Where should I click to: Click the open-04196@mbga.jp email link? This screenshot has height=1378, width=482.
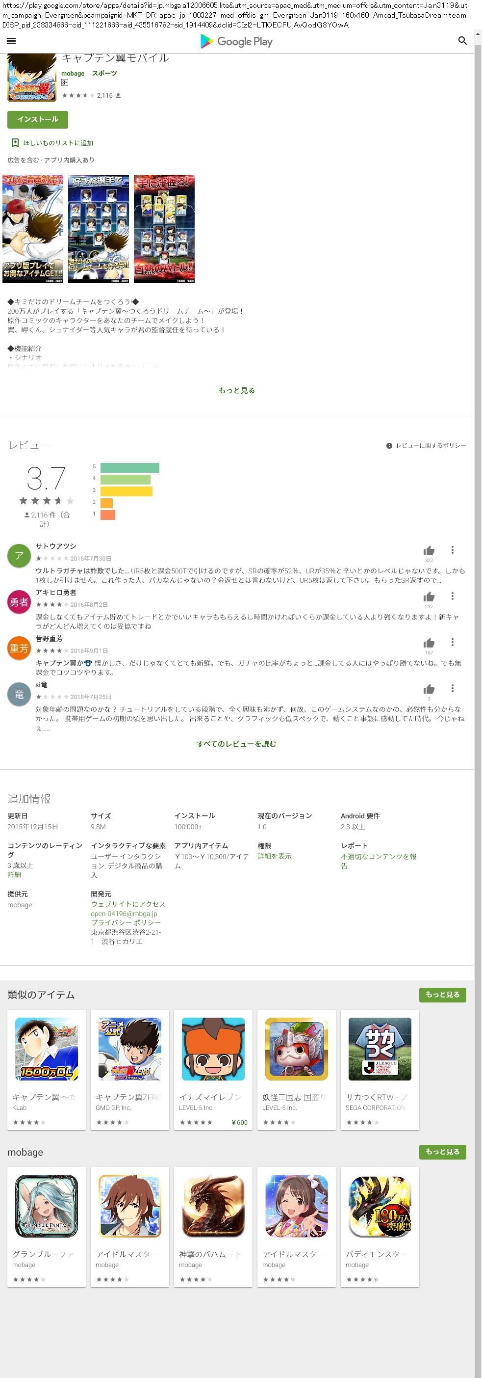124,913
